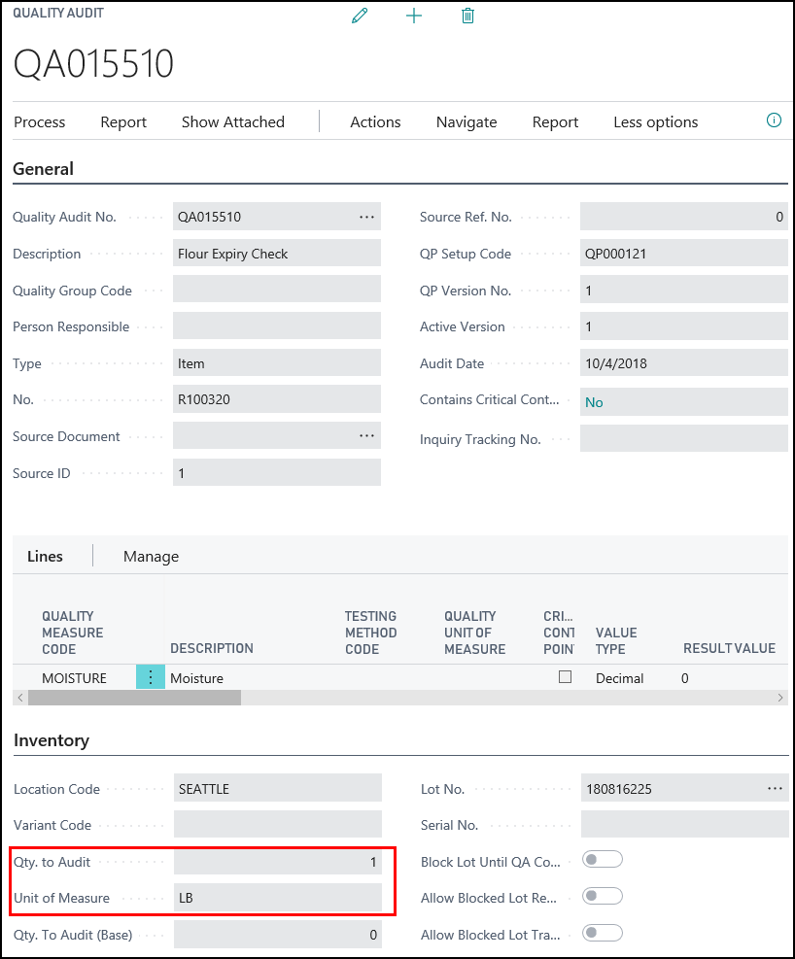Turn on Allow Blocked Lot Receipt toggle

pos(603,896)
